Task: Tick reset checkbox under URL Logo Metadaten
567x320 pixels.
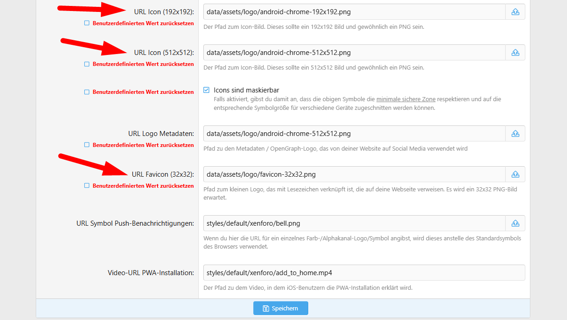Action: tap(87, 145)
